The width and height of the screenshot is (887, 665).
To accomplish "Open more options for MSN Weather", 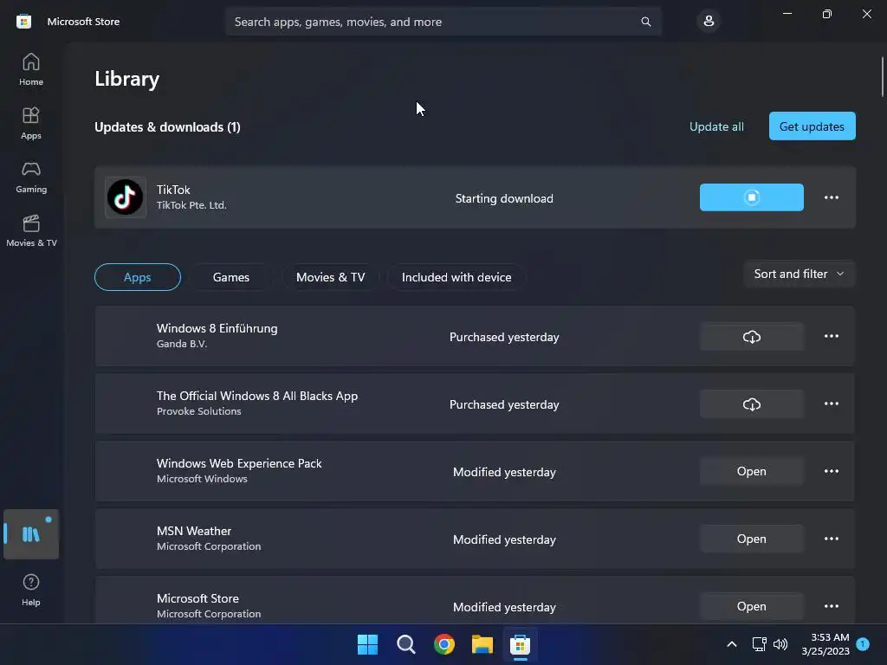I will click(x=831, y=539).
